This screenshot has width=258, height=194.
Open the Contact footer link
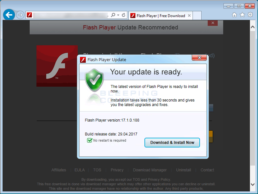(x=207, y=170)
